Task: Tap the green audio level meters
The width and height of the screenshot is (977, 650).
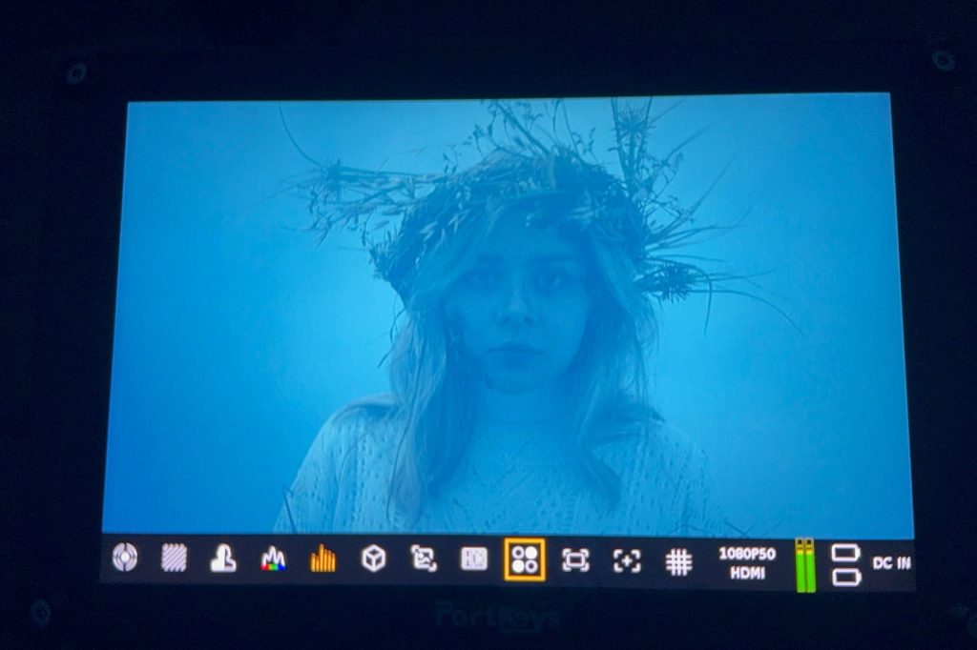Action: pyautogui.click(x=805, y=565)
